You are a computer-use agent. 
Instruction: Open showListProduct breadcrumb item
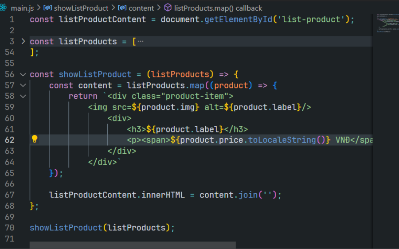pos(81,8)
